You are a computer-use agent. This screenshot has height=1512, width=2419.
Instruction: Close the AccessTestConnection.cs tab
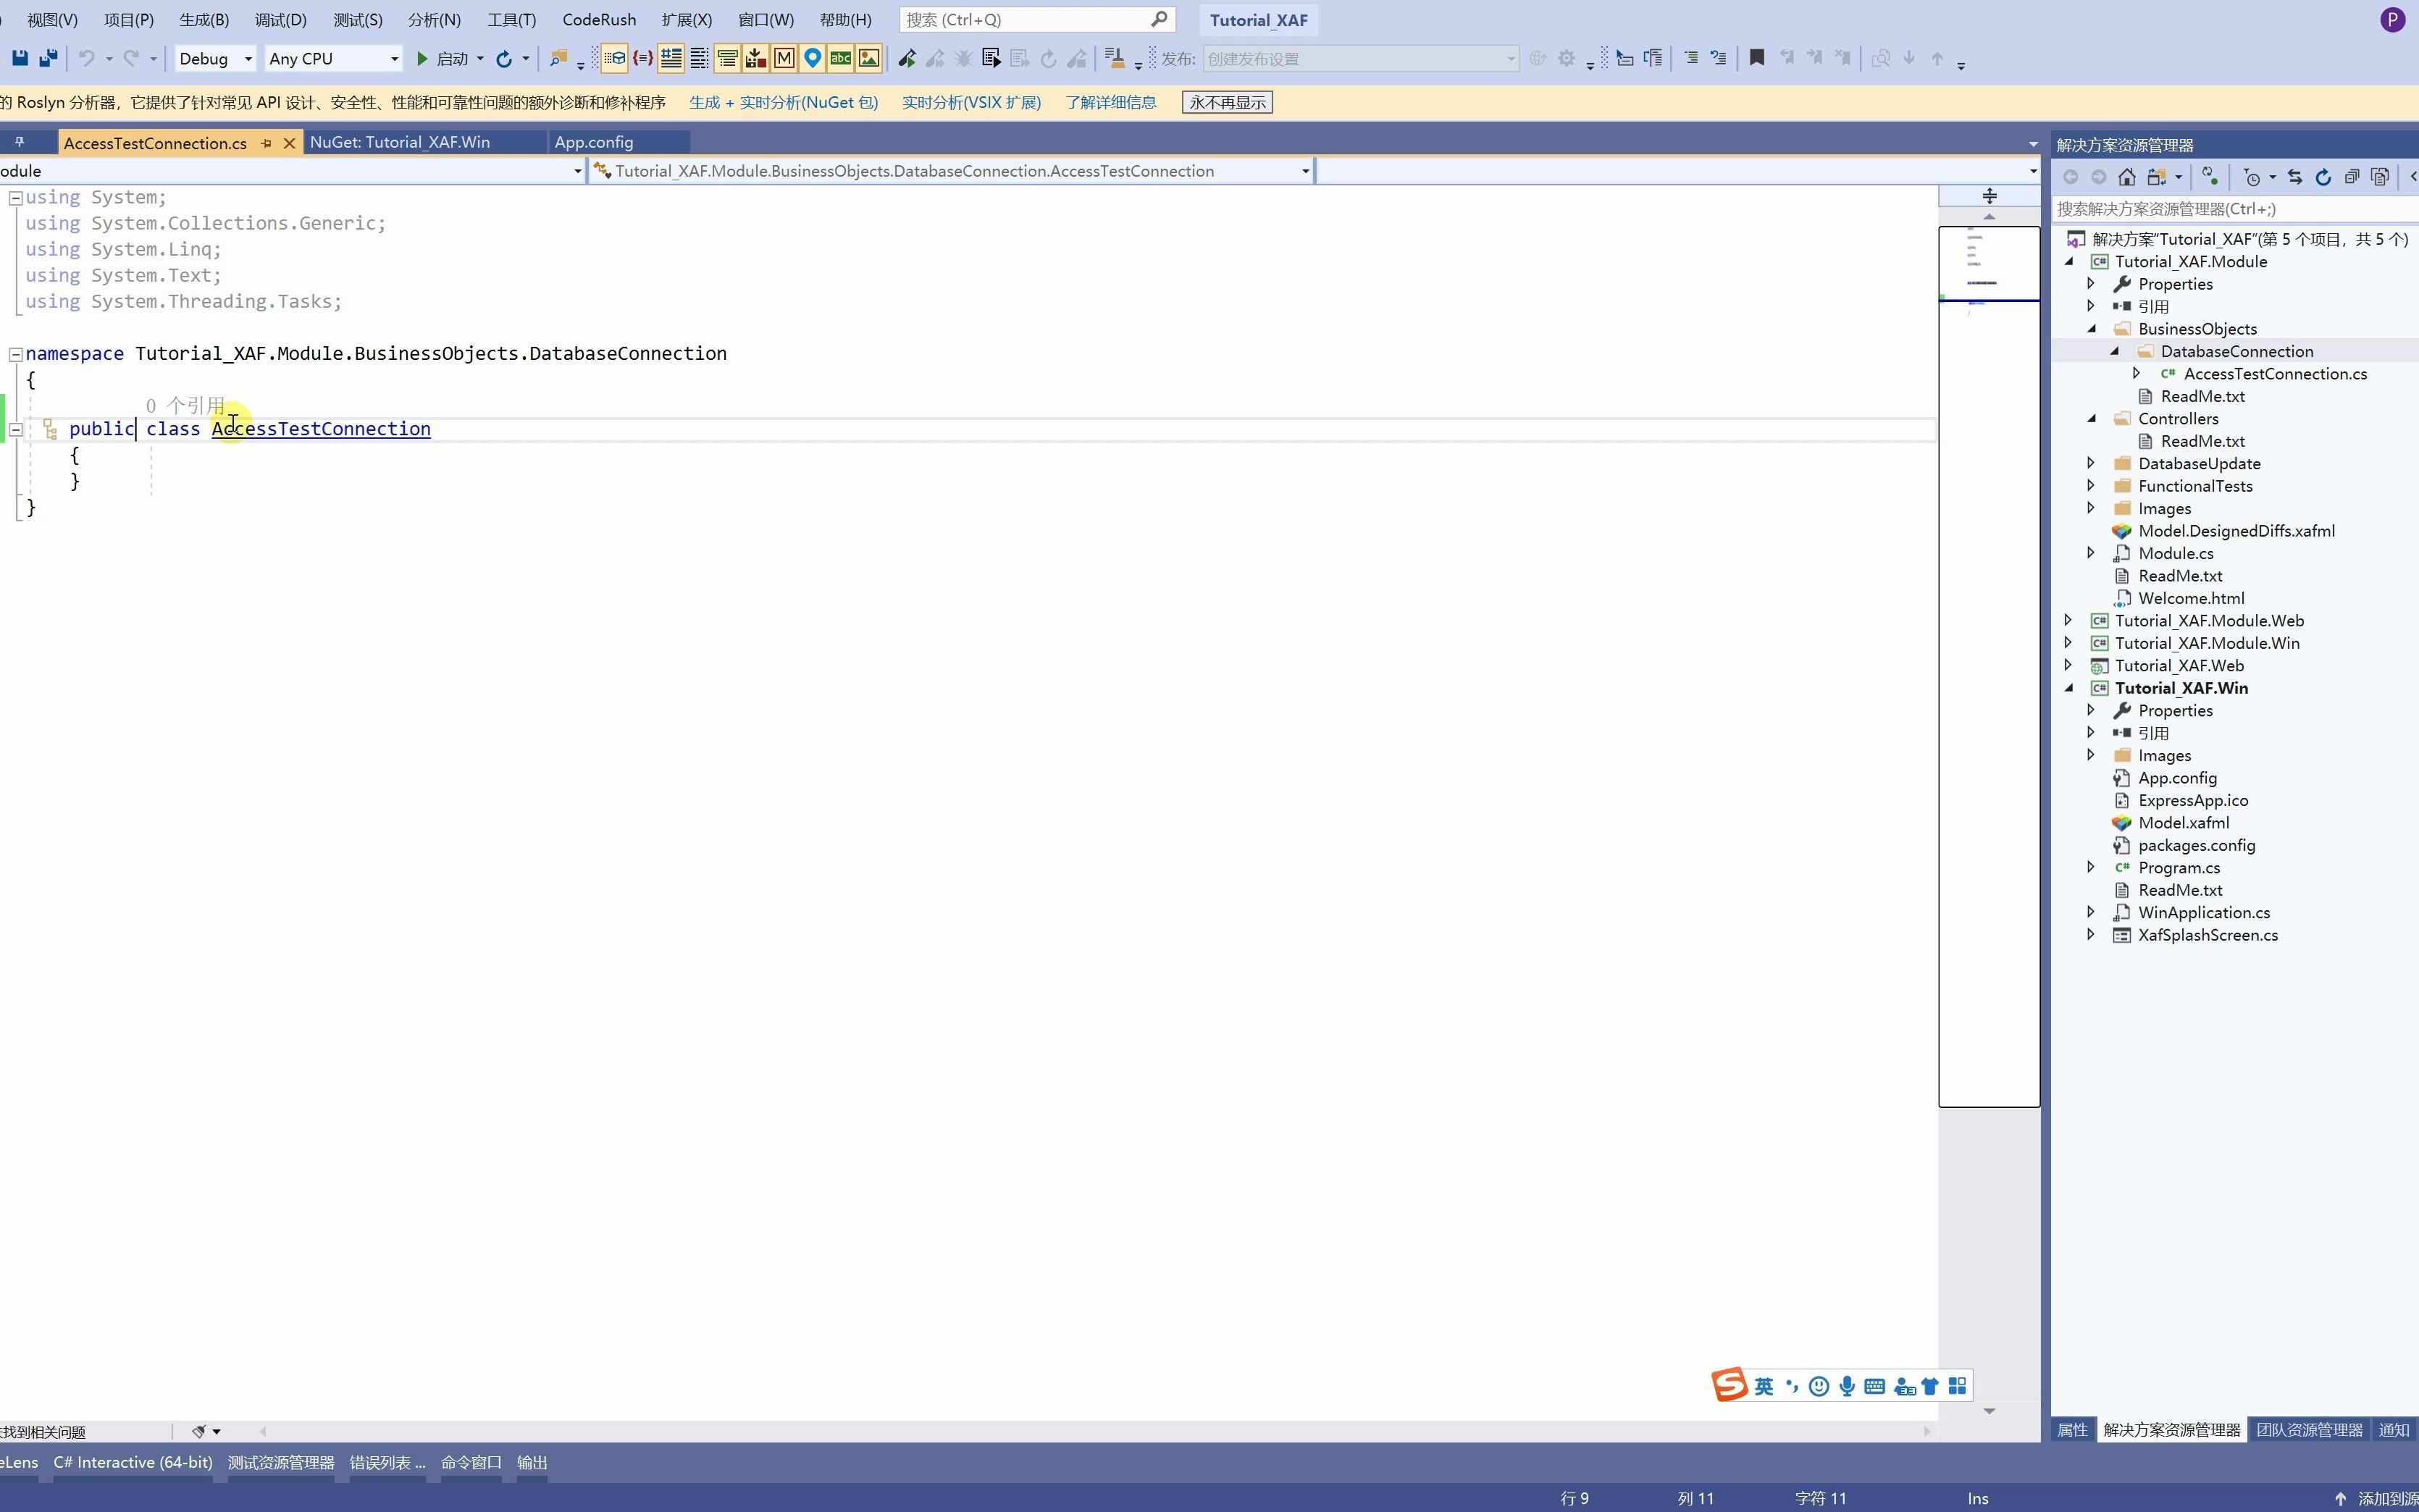[x=289, y=143]
